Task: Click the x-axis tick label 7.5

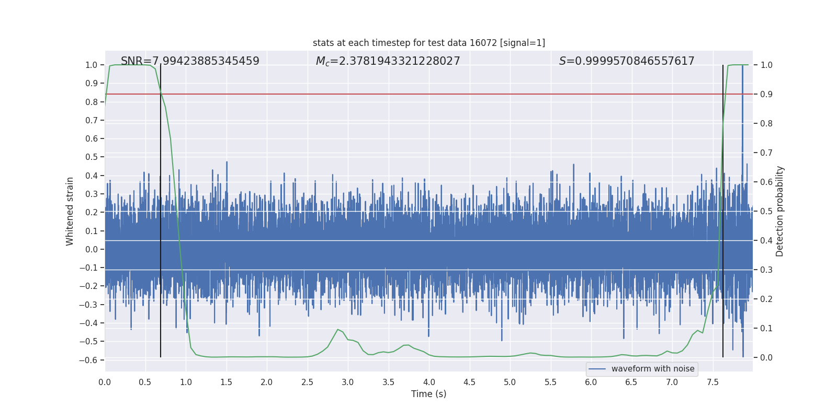Action: (x=712, y=382)
